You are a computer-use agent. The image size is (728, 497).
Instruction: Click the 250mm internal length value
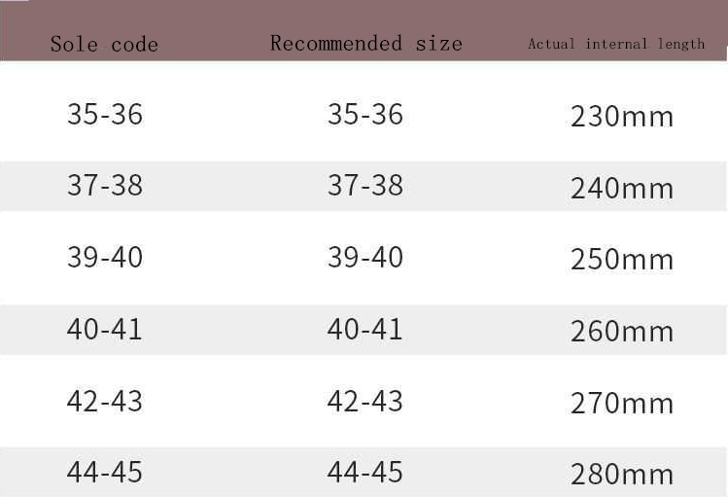coord(621,260)
